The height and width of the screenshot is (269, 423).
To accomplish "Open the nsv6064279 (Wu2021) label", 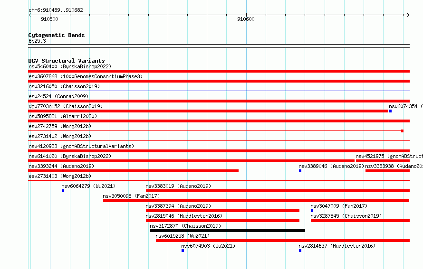I will [88, 186].
